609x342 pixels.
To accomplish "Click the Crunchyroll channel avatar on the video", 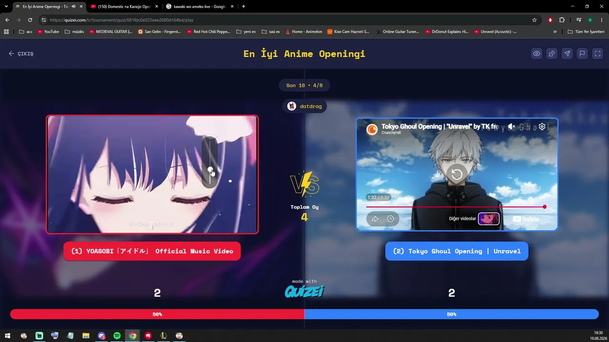I will [372, 129].
